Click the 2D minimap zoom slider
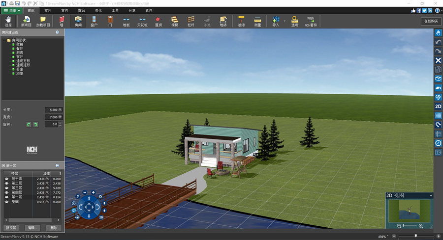443x240 pixels. (410, 226)
